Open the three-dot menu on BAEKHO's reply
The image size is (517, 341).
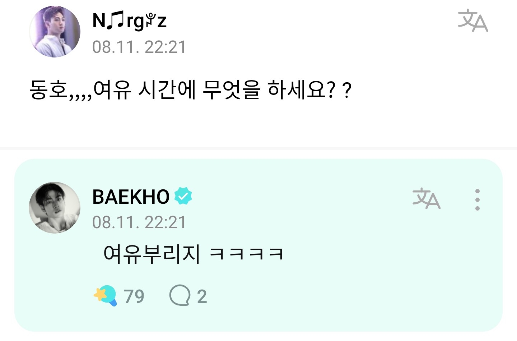tap(477, 200)
